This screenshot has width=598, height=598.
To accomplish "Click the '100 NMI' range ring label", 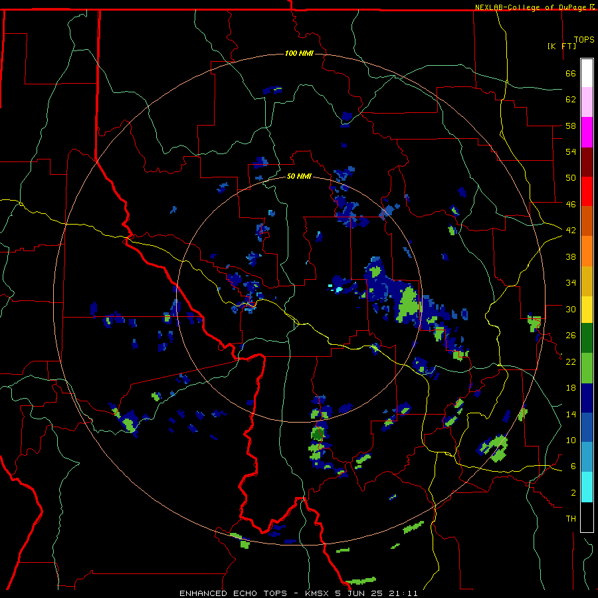I will [x=299, y=53].
